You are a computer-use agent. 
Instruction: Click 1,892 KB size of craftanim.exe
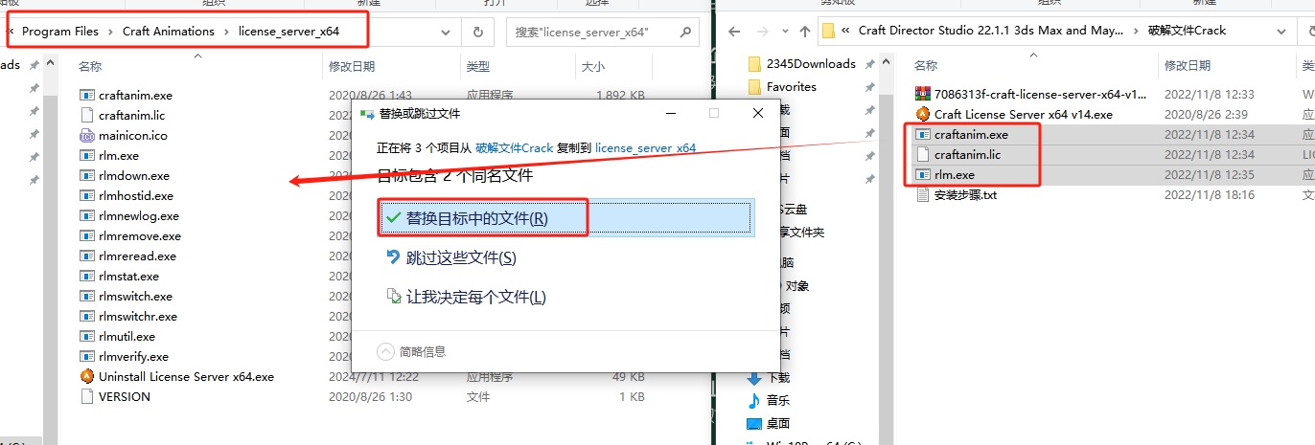[620, 95]
